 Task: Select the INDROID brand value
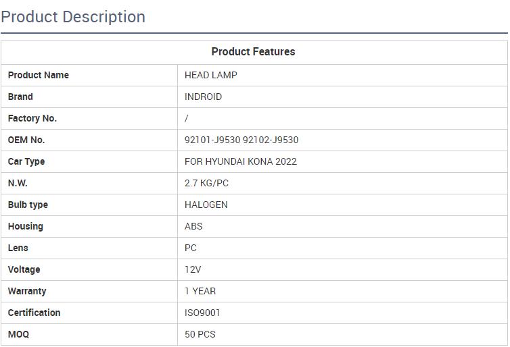click(203, 97)
